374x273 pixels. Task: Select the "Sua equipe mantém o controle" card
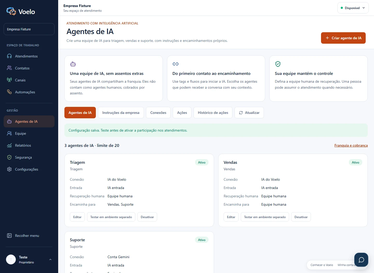[318, 78]
